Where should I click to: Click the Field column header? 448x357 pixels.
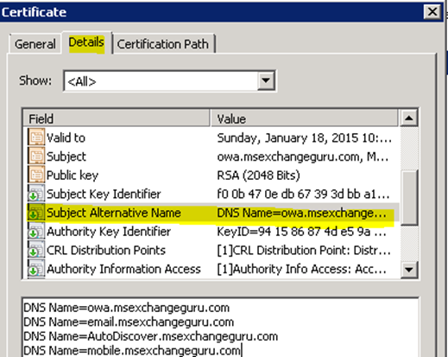point(117,118)
